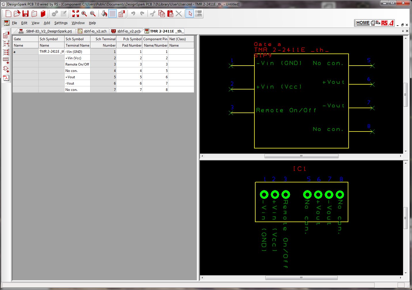The height and width of the screenshot is (290, 412).
Task: Select the '-Vout' terminal name cell
Action: coord(77,83)
